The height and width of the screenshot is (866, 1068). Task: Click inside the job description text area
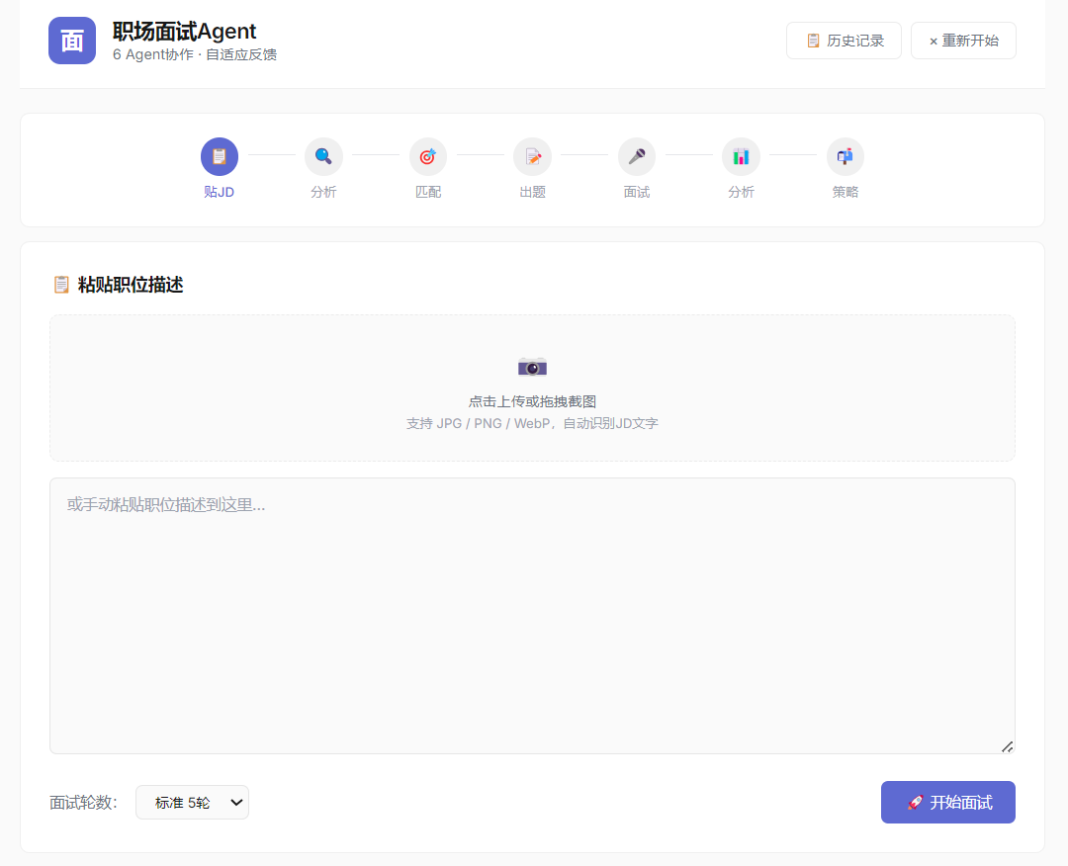click(533, 616)
